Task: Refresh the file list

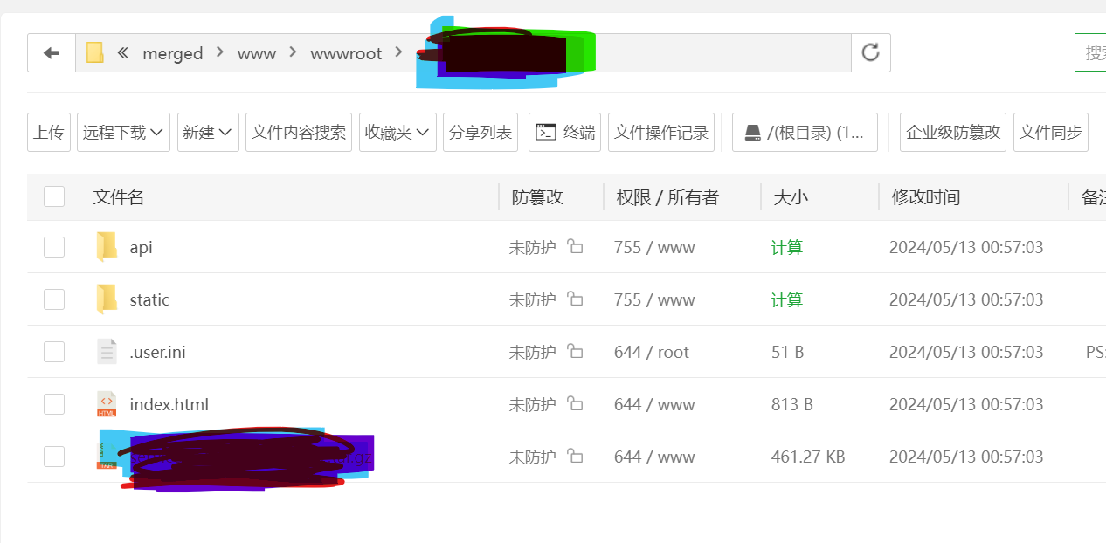Action: click(870, 52)
